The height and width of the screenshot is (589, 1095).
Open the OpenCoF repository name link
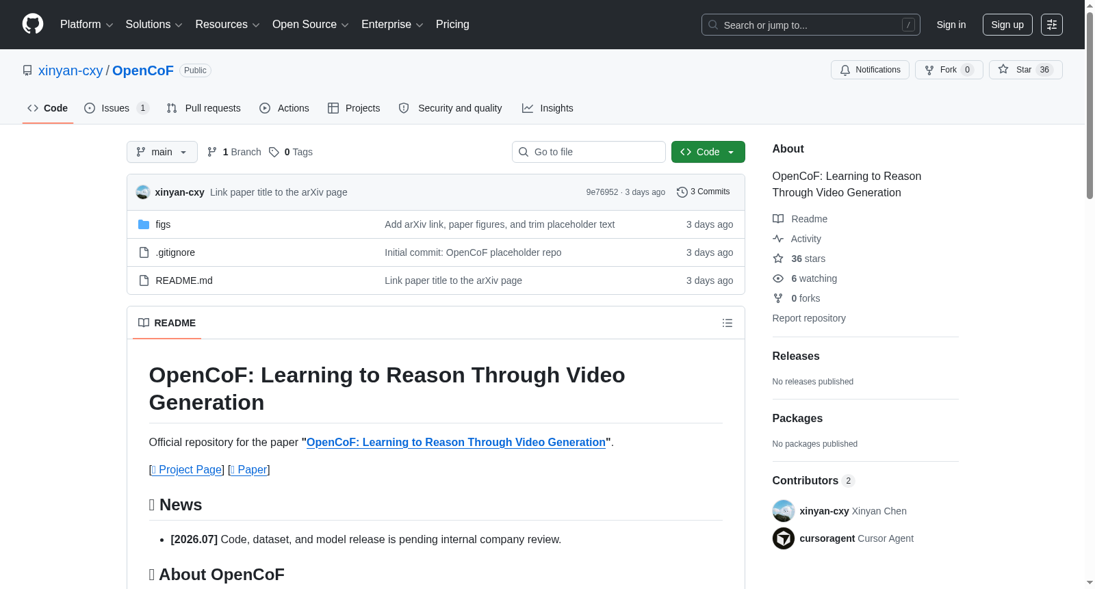(143, 70)
